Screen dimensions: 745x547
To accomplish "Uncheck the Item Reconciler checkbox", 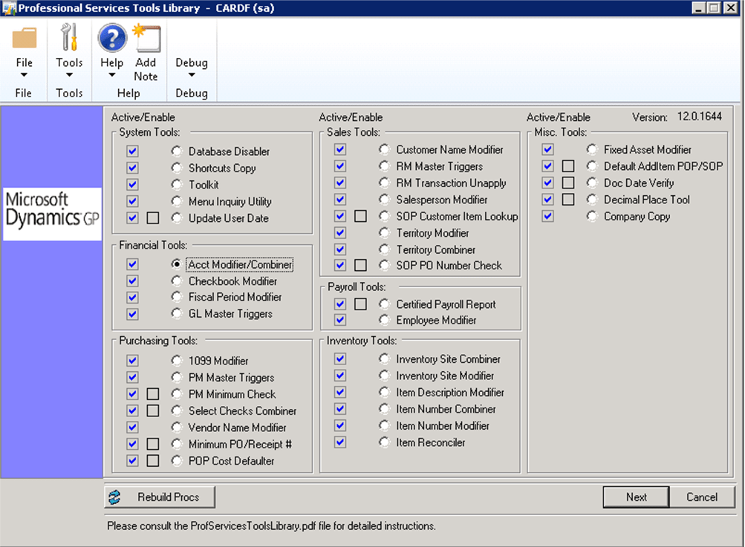I will [340, 442].
